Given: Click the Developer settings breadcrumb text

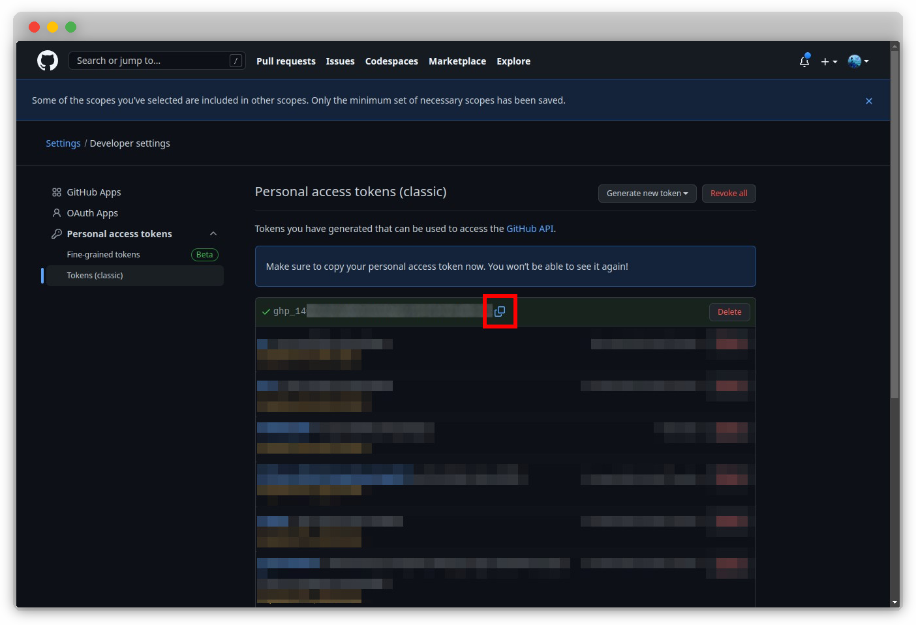Looking at the screenshot, I should (x=130, y=143).
